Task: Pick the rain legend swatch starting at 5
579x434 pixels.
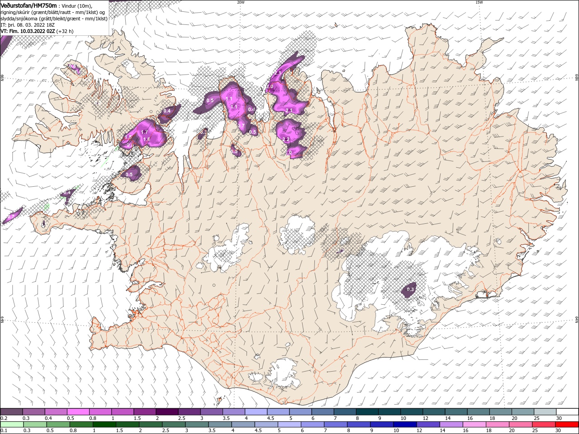Action: click(289, 425)
